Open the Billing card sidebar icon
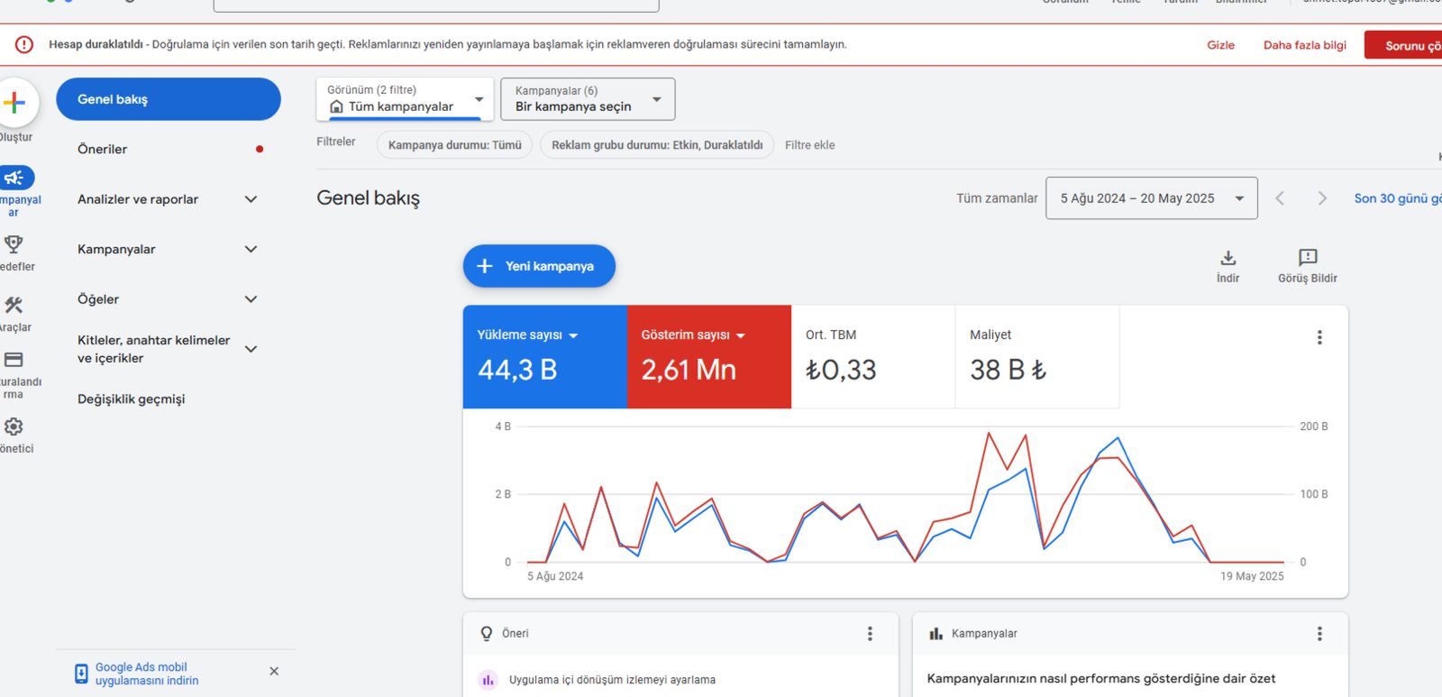Image resolution: width=1442 pixels, height=697 pixels. [14, 360]
